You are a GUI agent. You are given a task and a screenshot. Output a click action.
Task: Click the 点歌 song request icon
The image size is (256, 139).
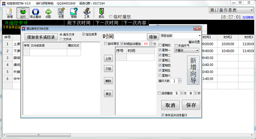click(x=48, y=13)
